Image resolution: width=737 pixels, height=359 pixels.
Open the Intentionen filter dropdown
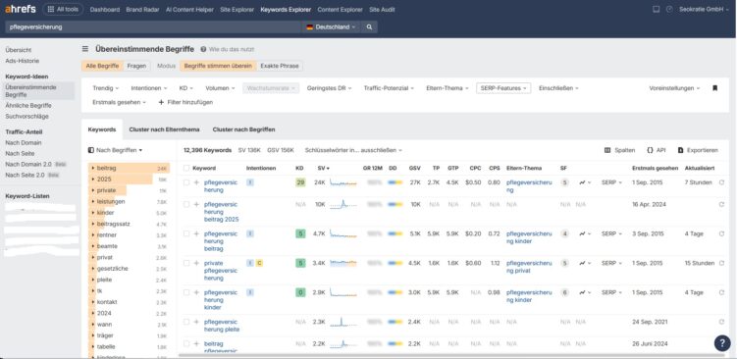pos(149,88)
